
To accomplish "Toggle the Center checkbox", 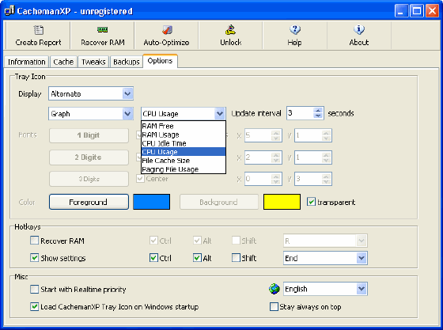I will coord(141,179).
